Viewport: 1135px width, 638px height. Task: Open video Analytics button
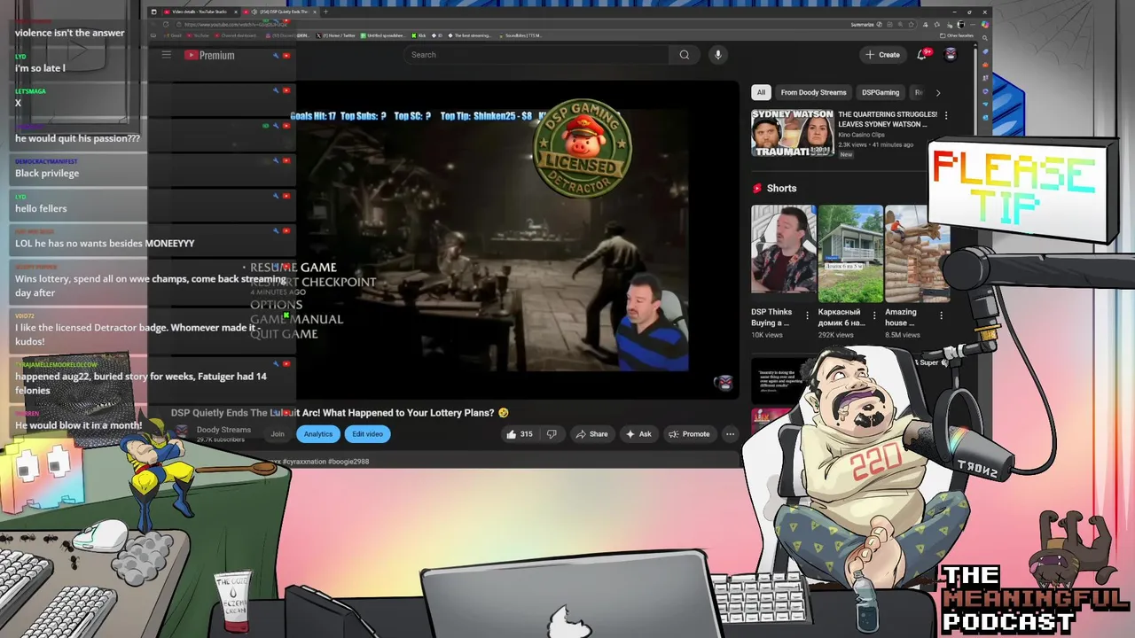click(x=318, y=434)
